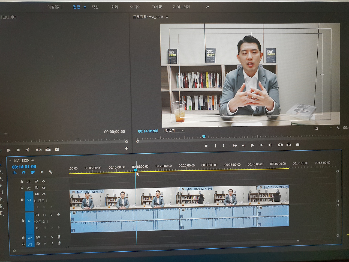Click Overwrite button in Source monitor
349x262 pixels.
point(48,149)
